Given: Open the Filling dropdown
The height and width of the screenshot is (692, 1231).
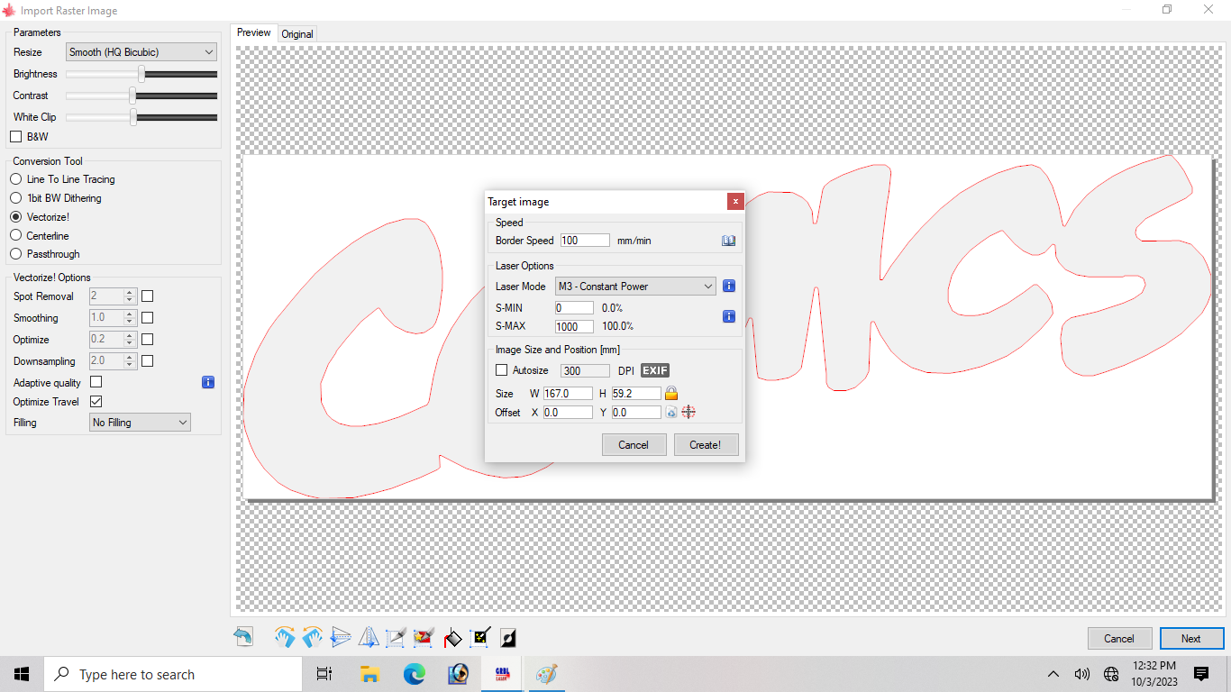Looking at the screenshot, I should [x=141, y=422].
